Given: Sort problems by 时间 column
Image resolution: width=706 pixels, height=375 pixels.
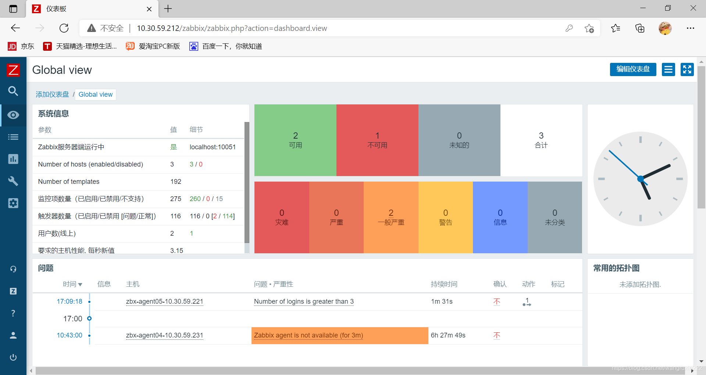Looking at the screenshot, I should (72, 284).
